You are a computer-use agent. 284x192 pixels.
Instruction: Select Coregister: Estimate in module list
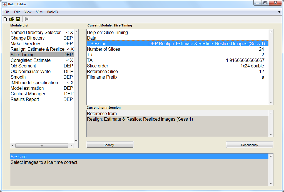click(x=31, y=60)
